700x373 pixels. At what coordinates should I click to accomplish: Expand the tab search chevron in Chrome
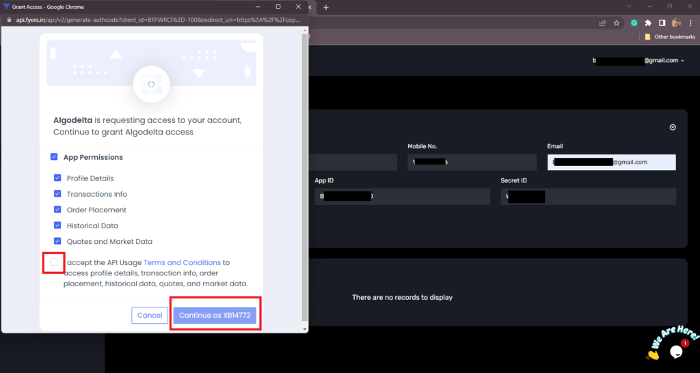pyautogui.click(x=630, y=6)
